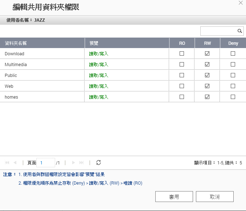Check Deny checkbox for Public folder
This screenshot has height=211, width=246.
tap(233, 75)
